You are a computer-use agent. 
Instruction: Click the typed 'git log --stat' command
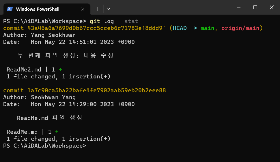(x=114, y=21)
